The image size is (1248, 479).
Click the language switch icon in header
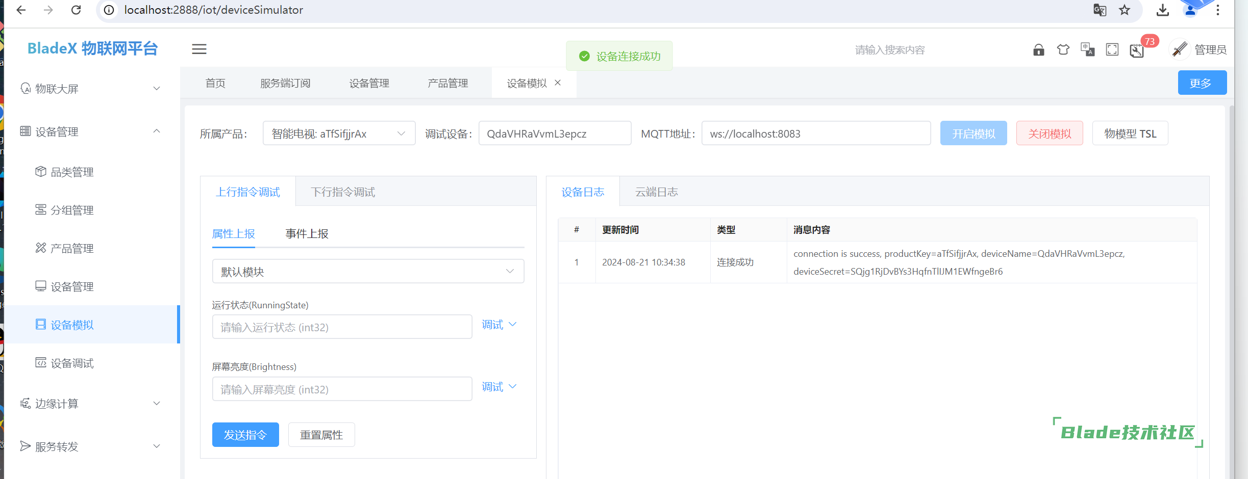[1087, 49]
